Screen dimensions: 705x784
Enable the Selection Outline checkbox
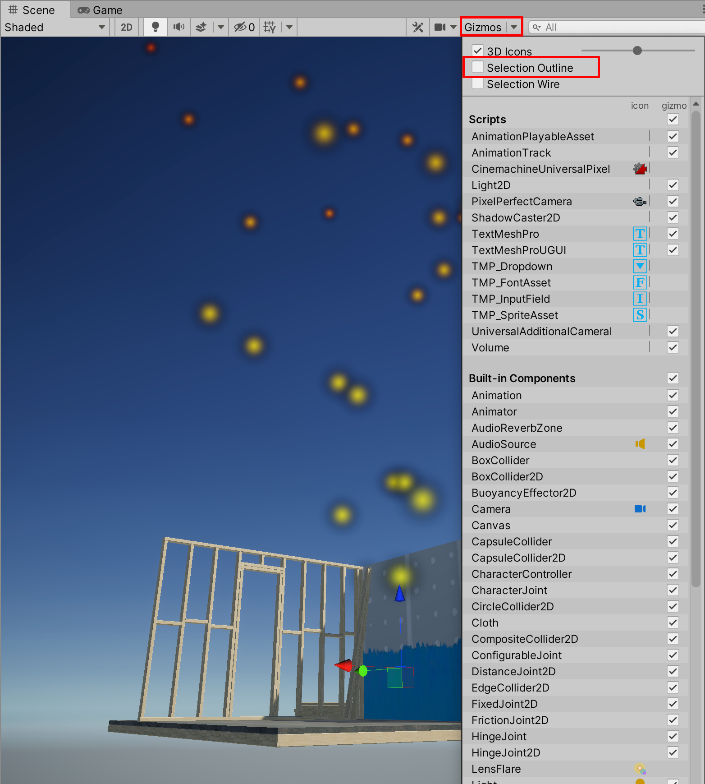coord(478,67)
